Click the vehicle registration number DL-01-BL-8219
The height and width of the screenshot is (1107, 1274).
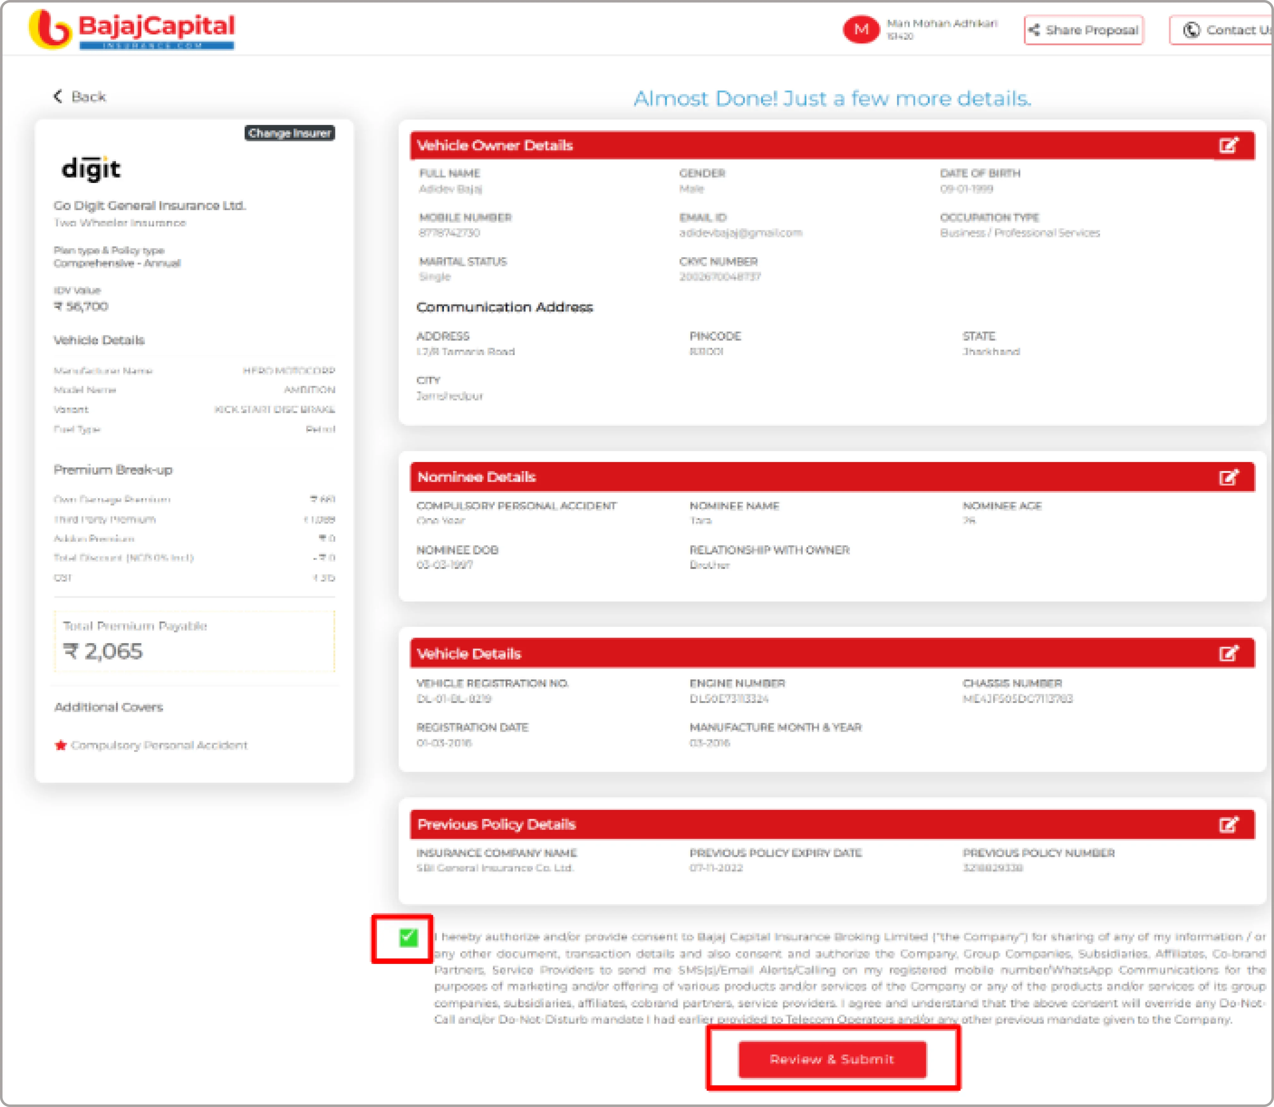tap(453, 699)
